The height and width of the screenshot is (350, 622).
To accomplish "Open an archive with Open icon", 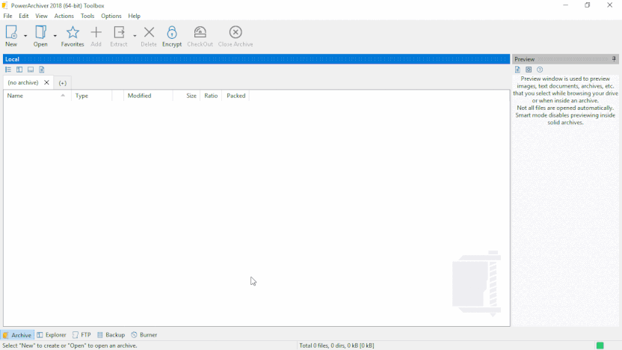I will click(x=40, y=36).
